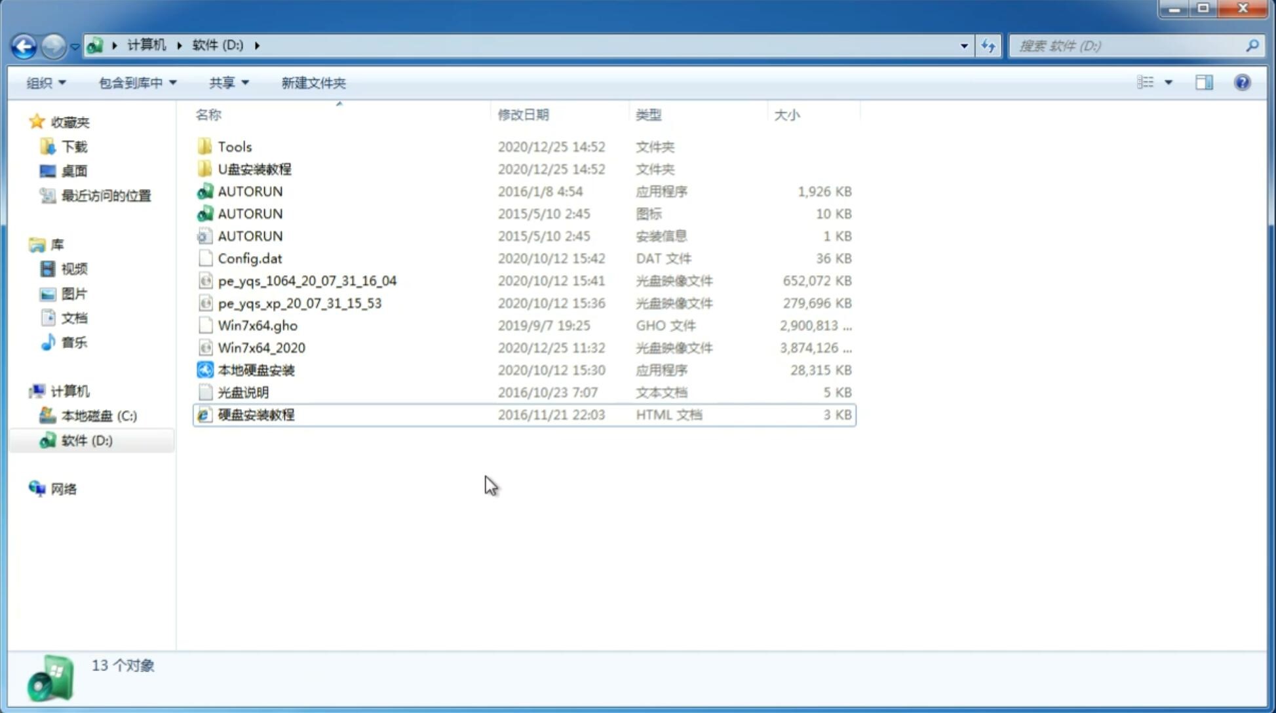Click the 软件(D:) drive in sidebar
This screenshot has height=713, width=1276.
tap(86, 440)
